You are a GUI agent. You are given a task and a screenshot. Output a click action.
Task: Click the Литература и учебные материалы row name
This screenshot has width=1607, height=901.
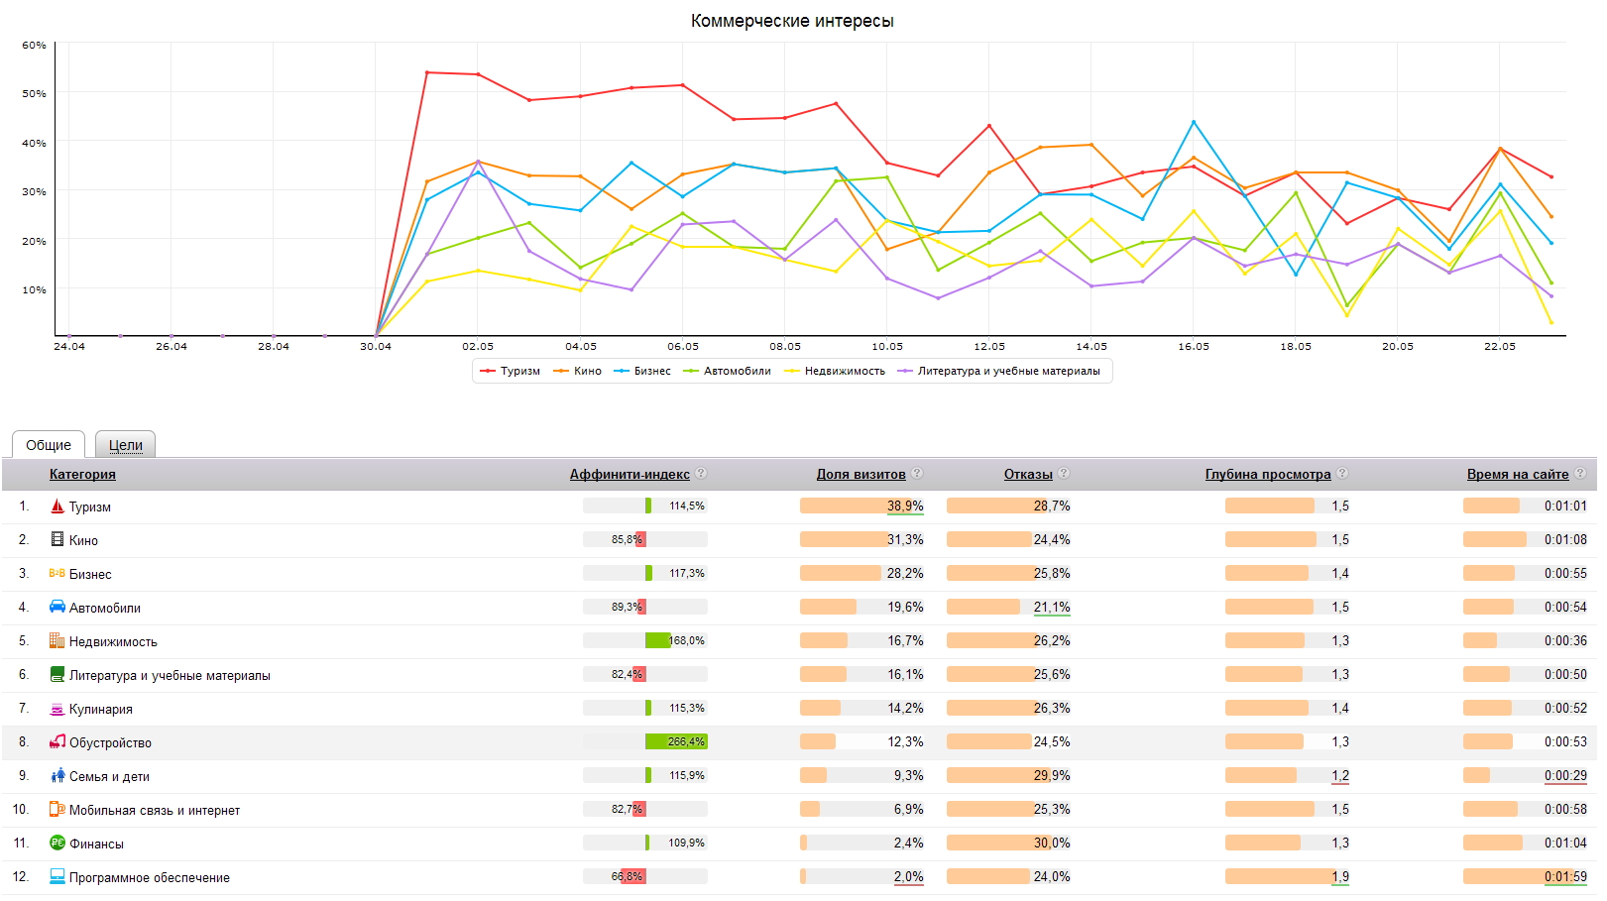(170, 675)
